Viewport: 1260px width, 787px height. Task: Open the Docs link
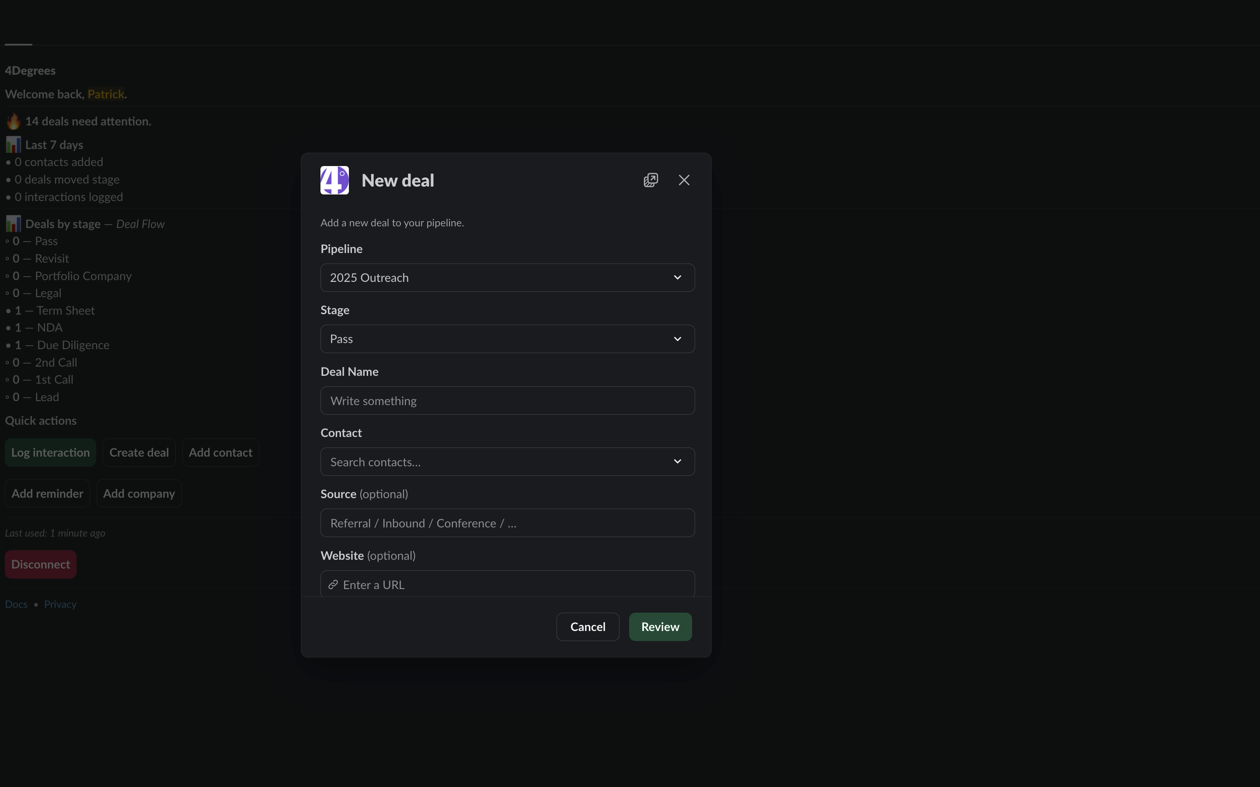click(x=16, y=604)
